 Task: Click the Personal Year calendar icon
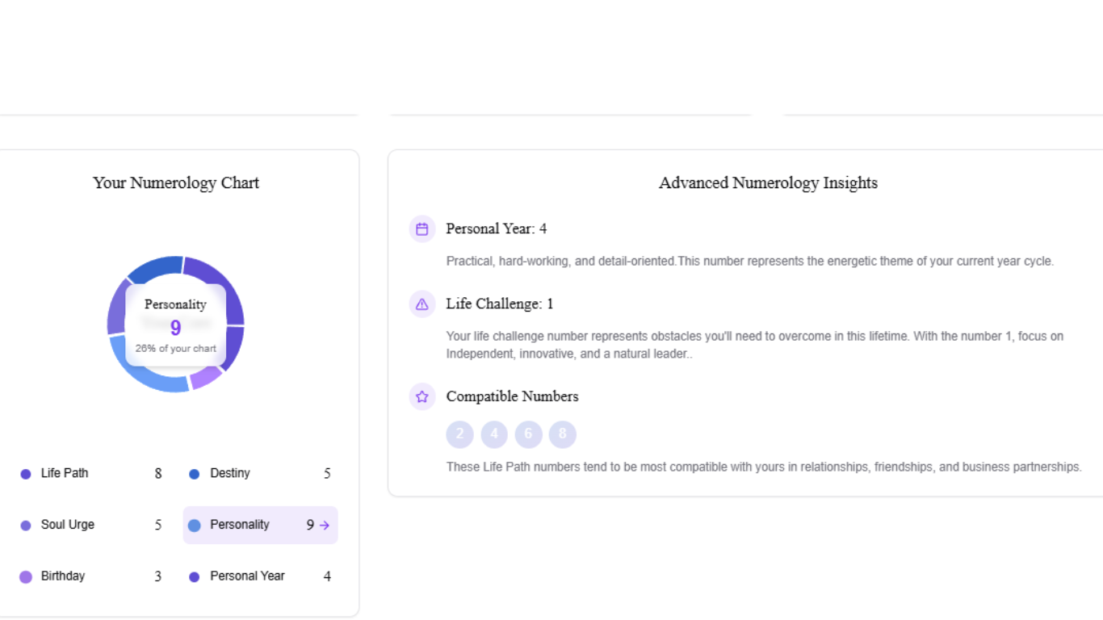[421, 229]
